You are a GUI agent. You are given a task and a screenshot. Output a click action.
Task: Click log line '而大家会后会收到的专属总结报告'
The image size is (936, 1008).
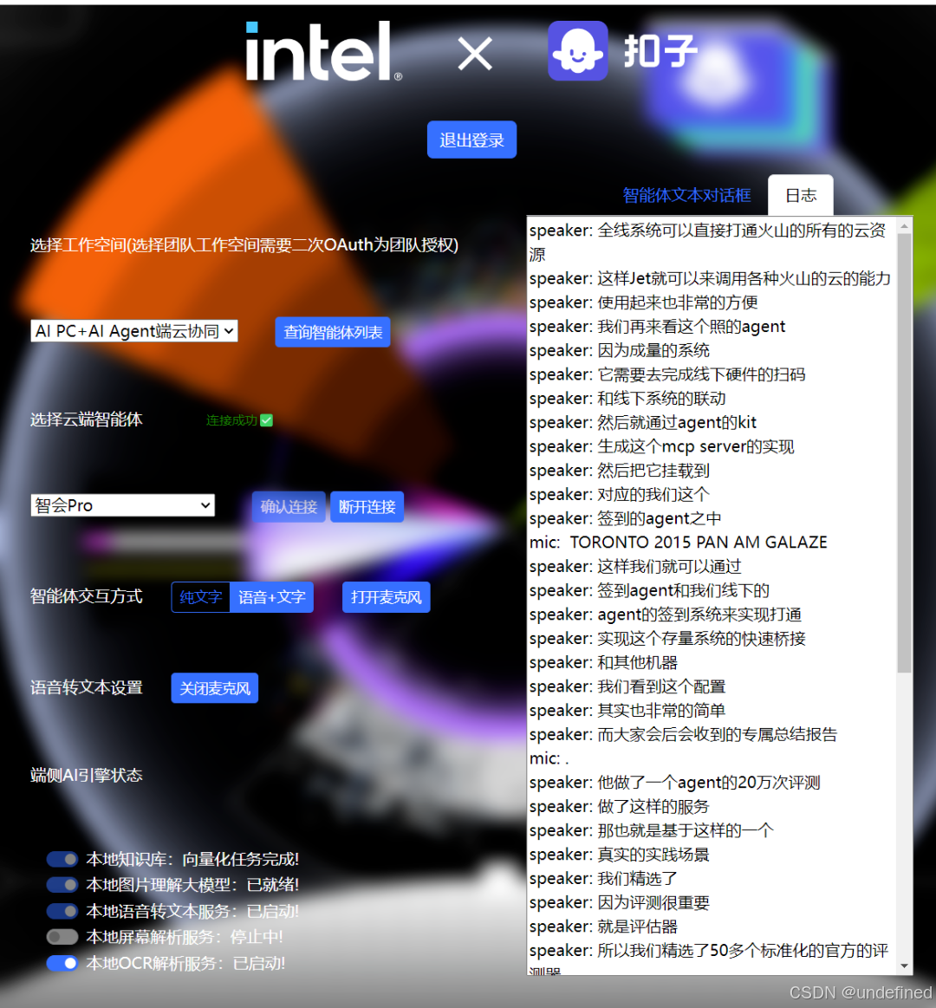point(683,735)
